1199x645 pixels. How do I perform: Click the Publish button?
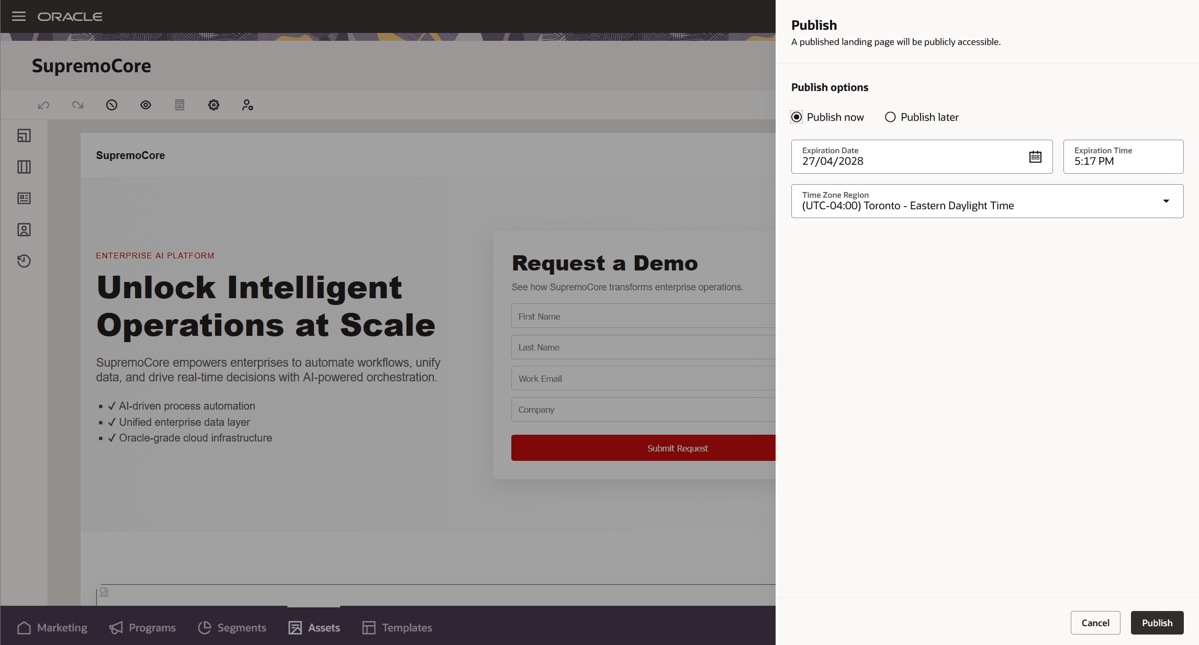coord(1157,623)
